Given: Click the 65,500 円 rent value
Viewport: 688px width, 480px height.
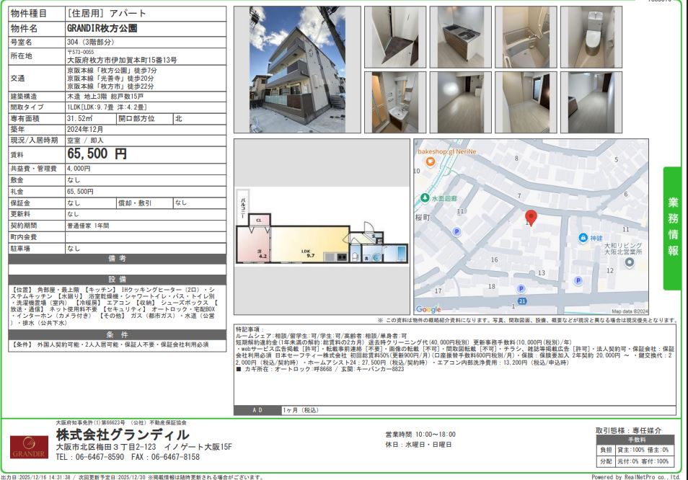Looking at the screenshot, I should point(97,154).
